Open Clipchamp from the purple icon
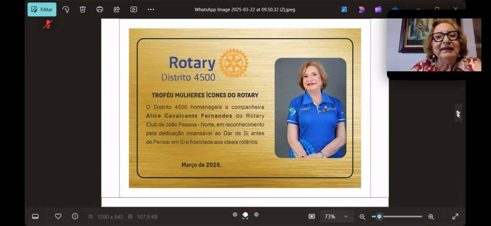The image size is (491, 226). click(x=378, y=9)
